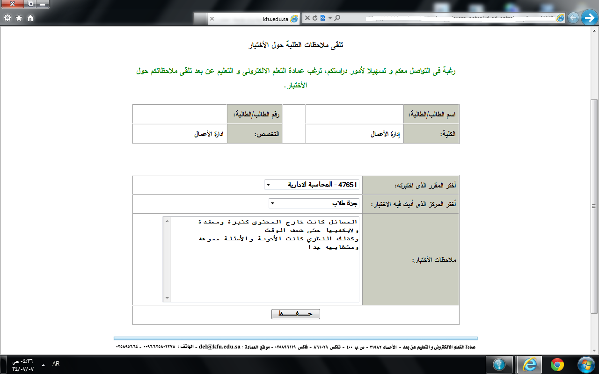The height and width of the screenshot is (374, 599).
Task: Show hidden tray icons arrow
Action: pos(43,364)
